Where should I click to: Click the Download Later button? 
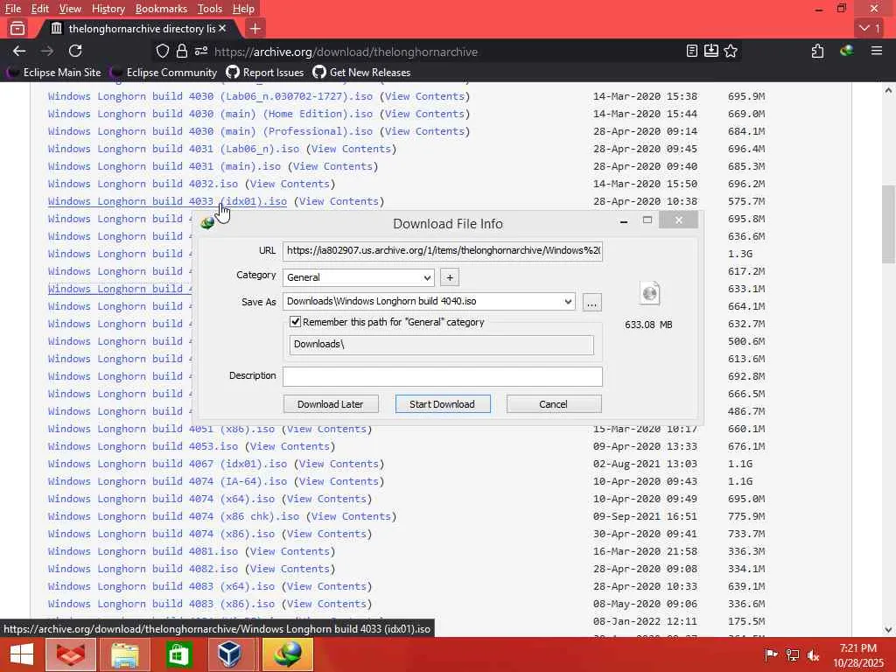330,404
